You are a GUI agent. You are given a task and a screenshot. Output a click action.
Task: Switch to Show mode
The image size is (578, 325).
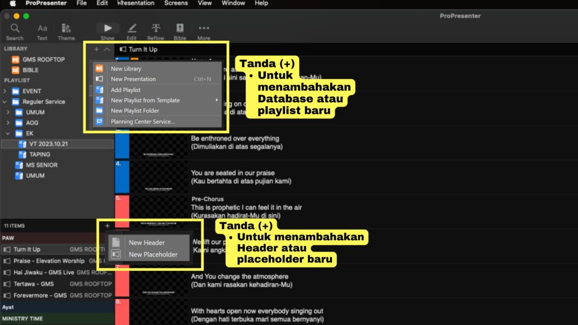point(108,32)
